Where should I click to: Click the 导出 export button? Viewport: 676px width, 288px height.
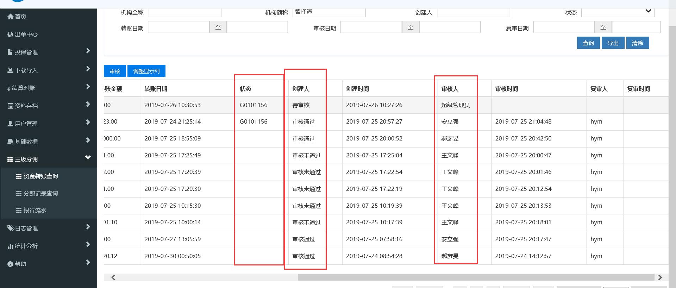(613, 43)
